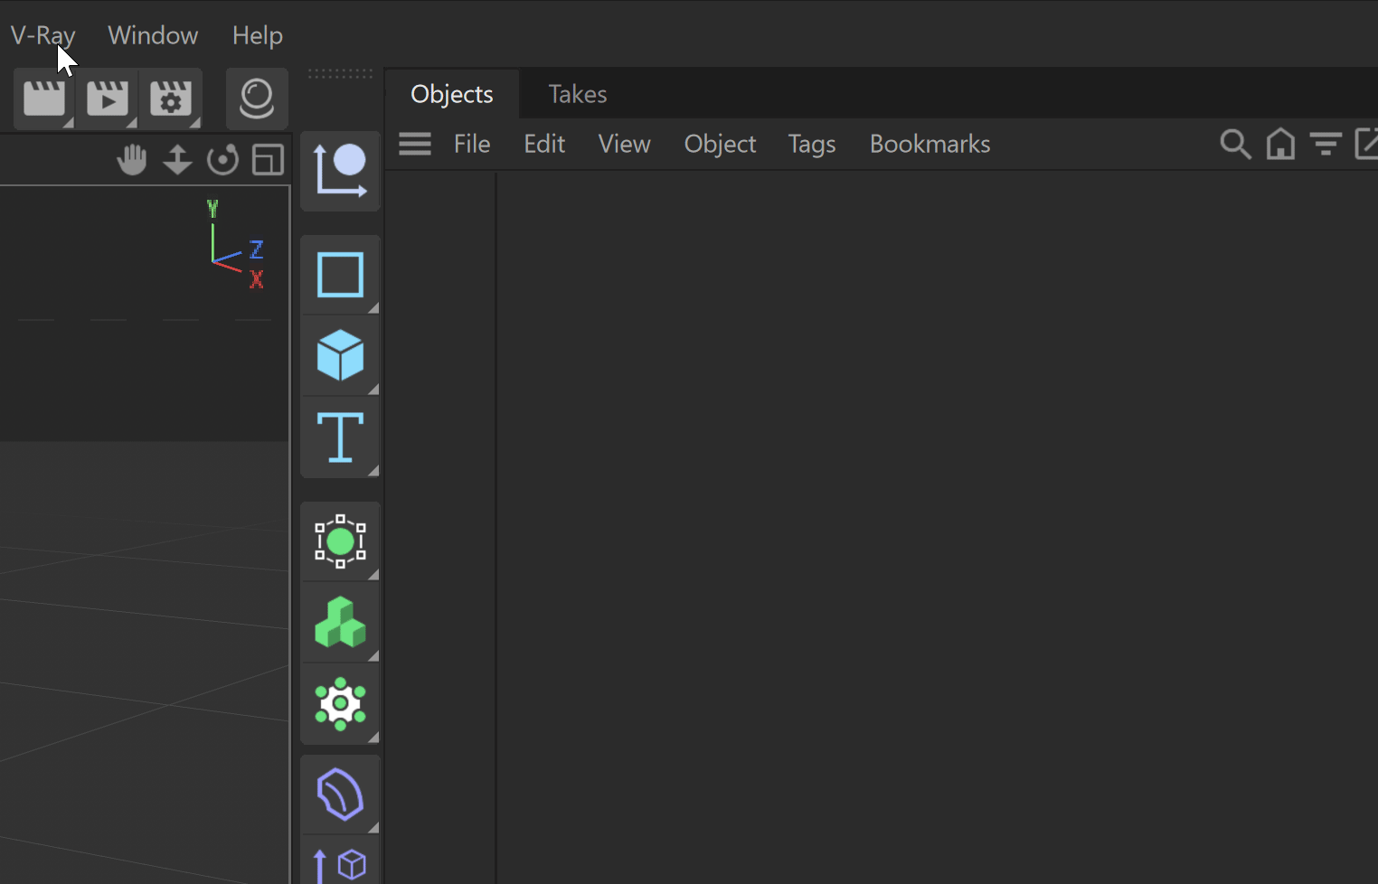Open Object Manager View menu
The image size is (1378, 884).
point(624,144)
